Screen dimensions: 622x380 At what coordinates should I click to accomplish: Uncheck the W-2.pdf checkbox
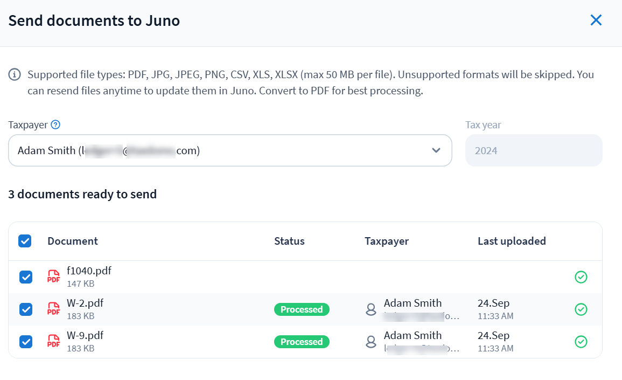coord(26,309)
